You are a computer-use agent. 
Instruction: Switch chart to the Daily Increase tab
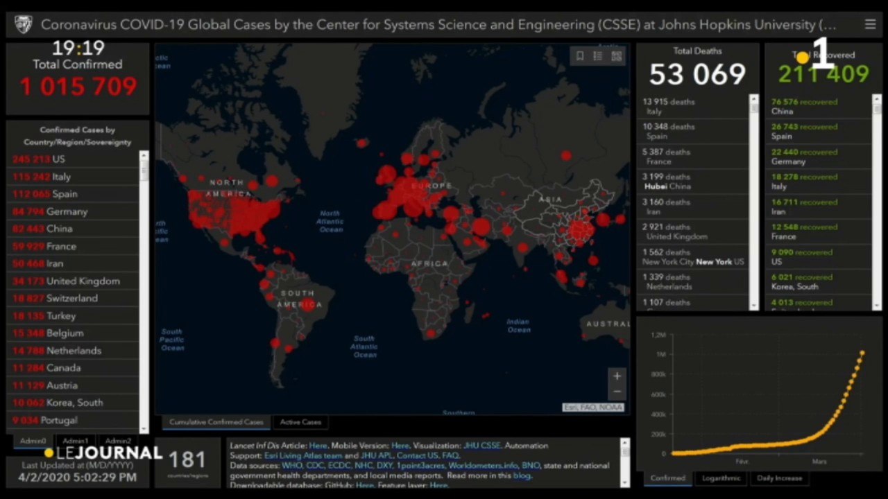pos(779,478)
